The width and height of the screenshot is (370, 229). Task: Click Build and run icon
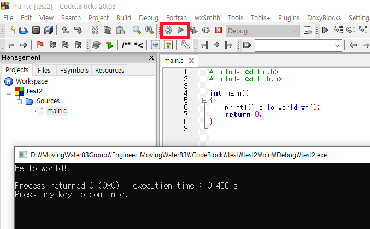(x=193, y=30)
